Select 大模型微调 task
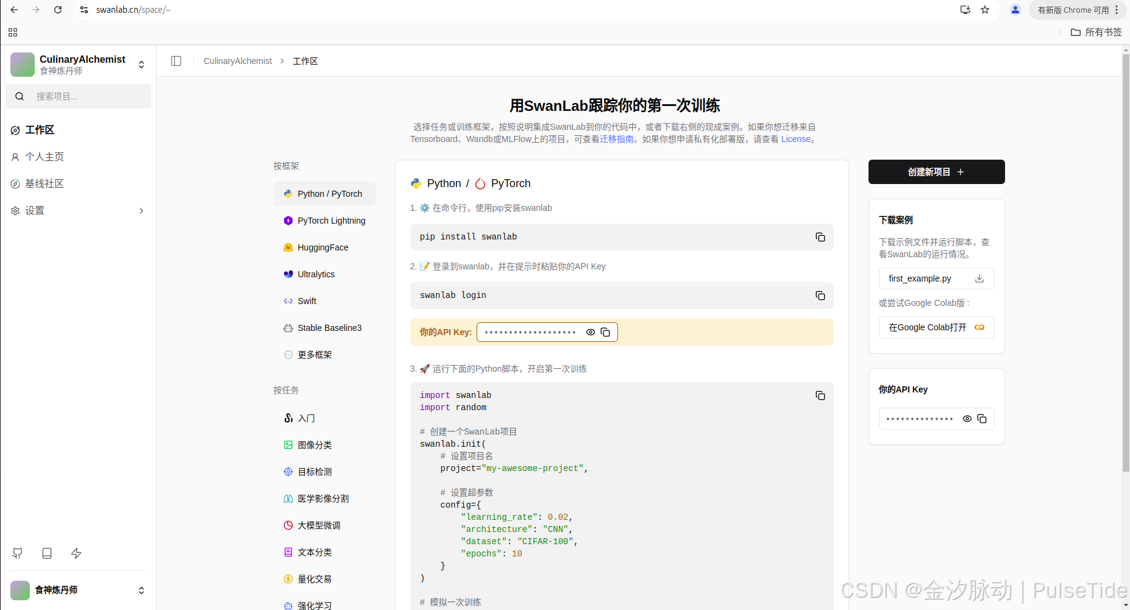Viewport: 1130px width, 610px height. (x=324, y=525)
